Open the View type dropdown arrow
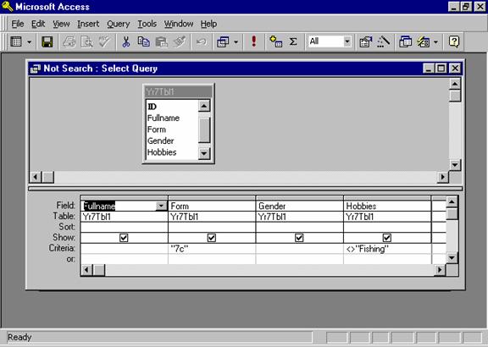 coord(30,42)
